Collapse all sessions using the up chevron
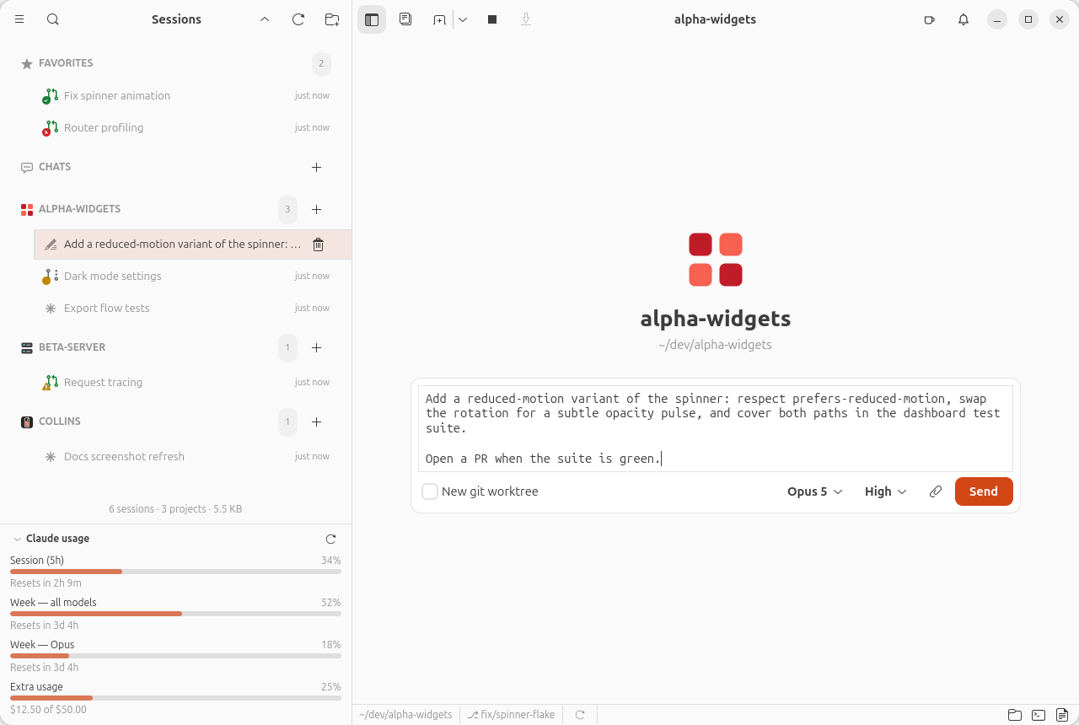The image size is (1079, 725). pos(265,19)
